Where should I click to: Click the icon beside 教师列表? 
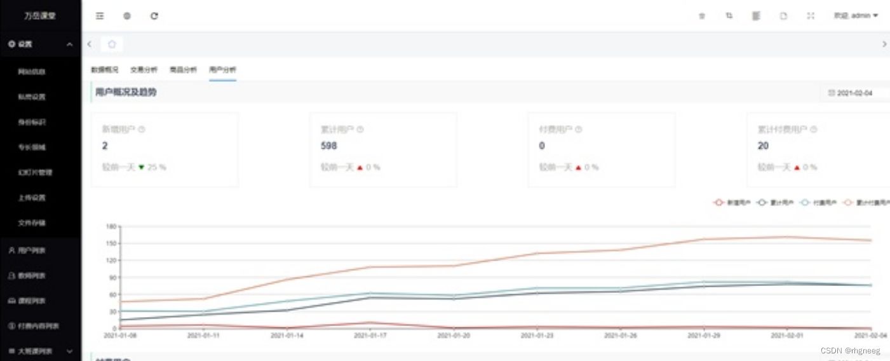point(11,276)
